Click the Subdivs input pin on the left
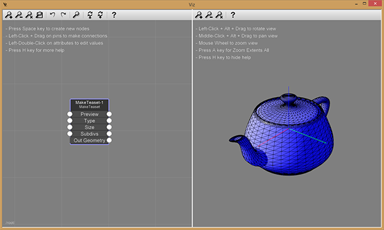This screenshot has width=384, height=230. [x=70, y=134]
